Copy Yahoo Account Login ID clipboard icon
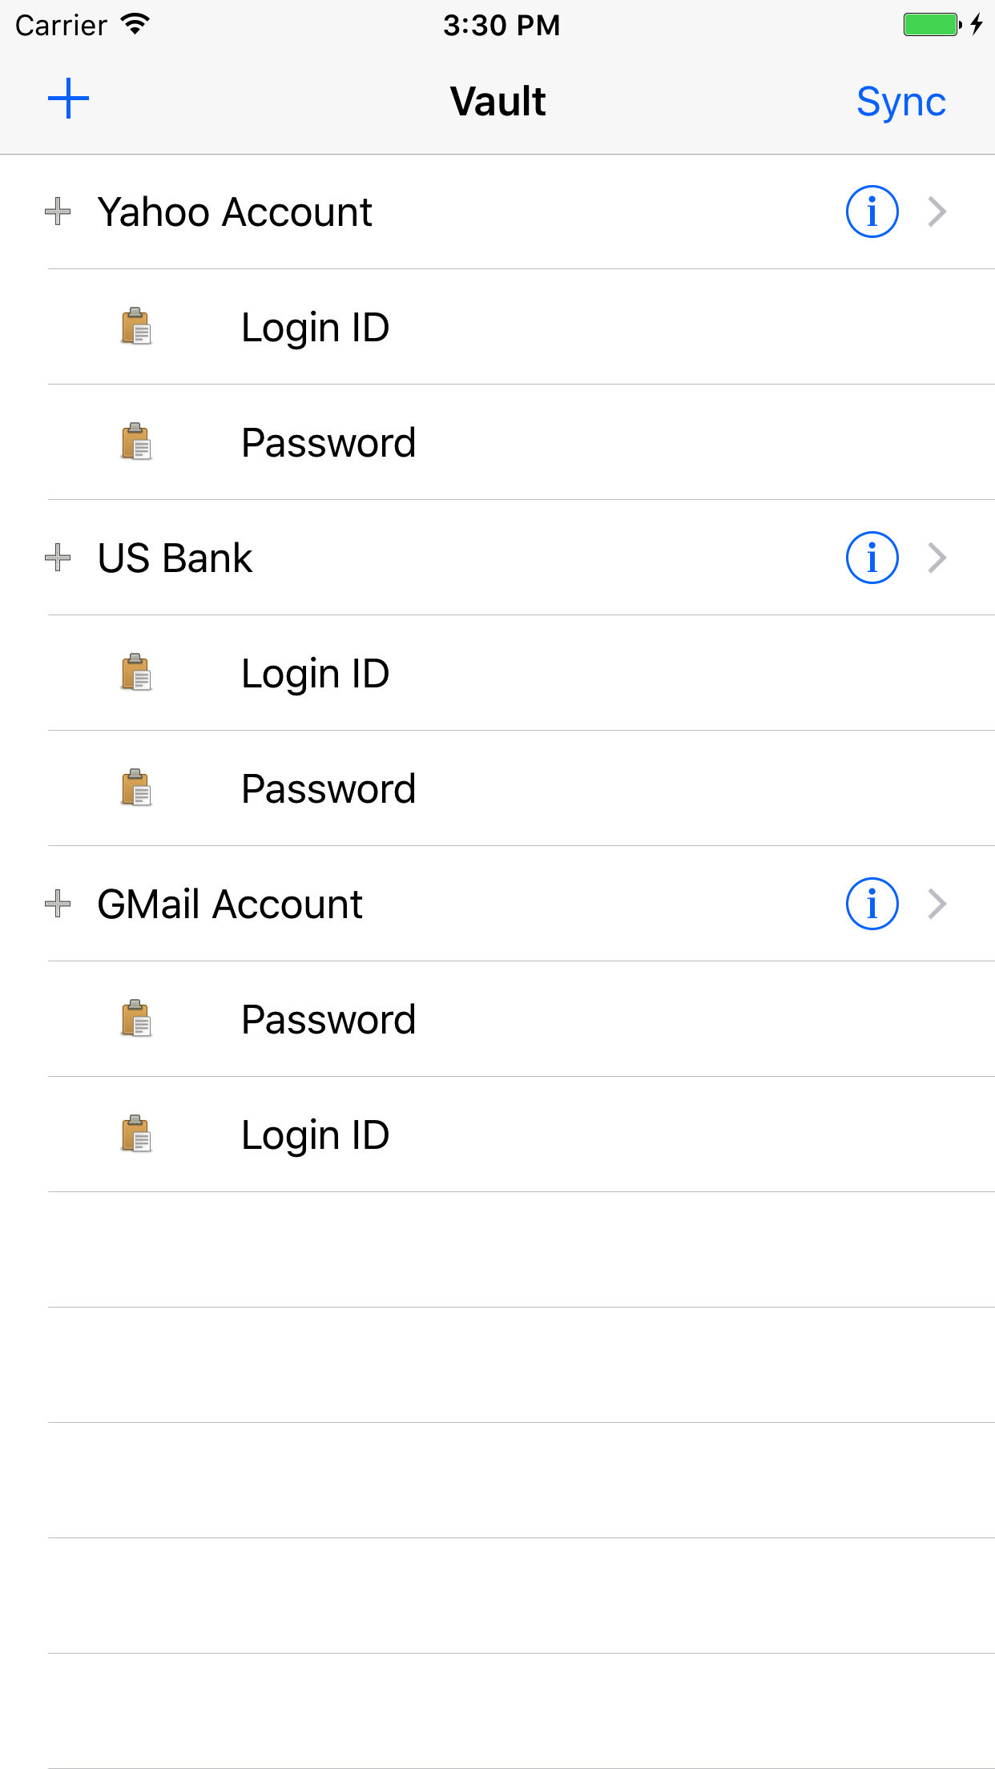 pyautogui.click(x=136, y=327)
